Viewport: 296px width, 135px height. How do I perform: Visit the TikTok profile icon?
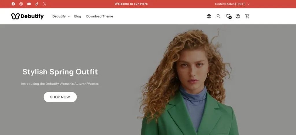[x=37, y=4]
